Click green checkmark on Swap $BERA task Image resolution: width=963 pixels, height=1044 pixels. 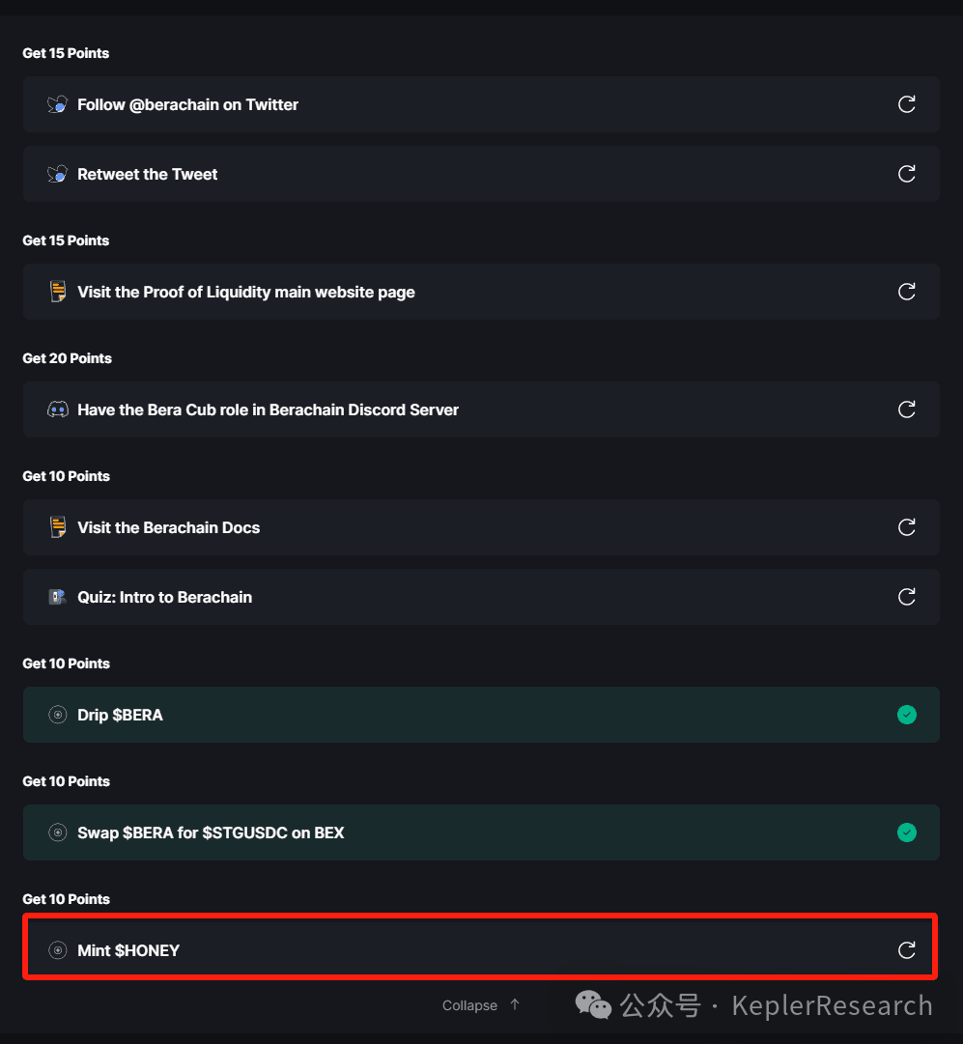(x=906, y=832)
